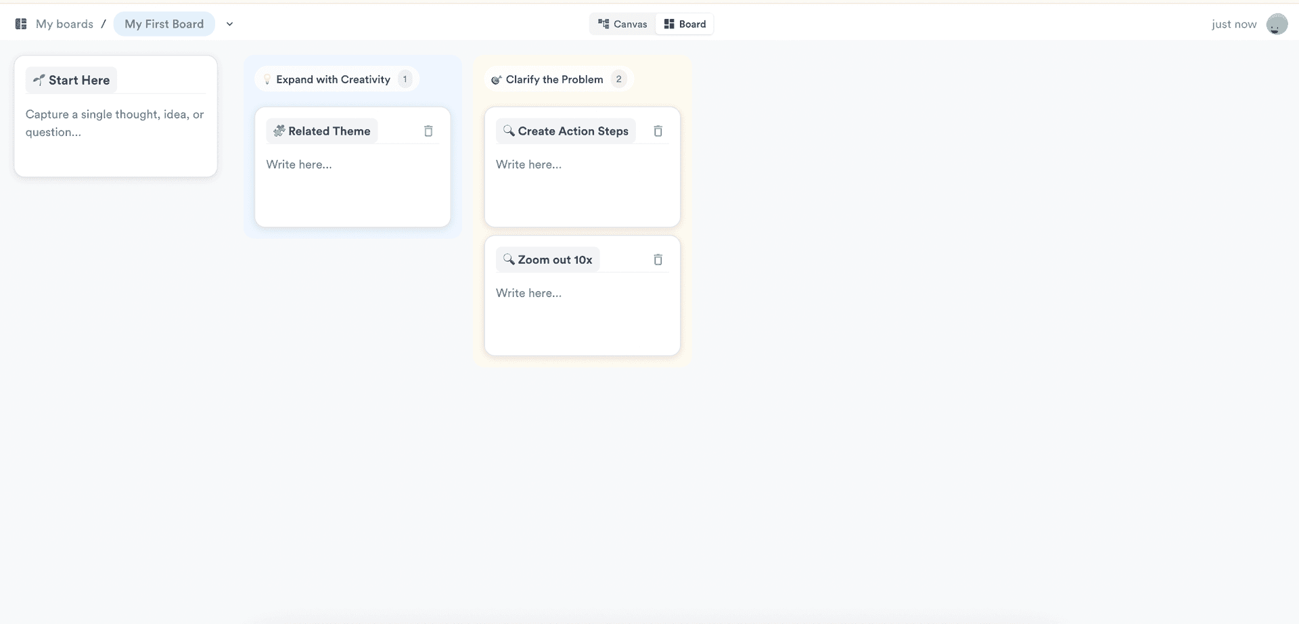Delete the Create Action Steps card
The width and height of the screenshot is (1299, 624).
pyautogui.click(x=658, y=131)
